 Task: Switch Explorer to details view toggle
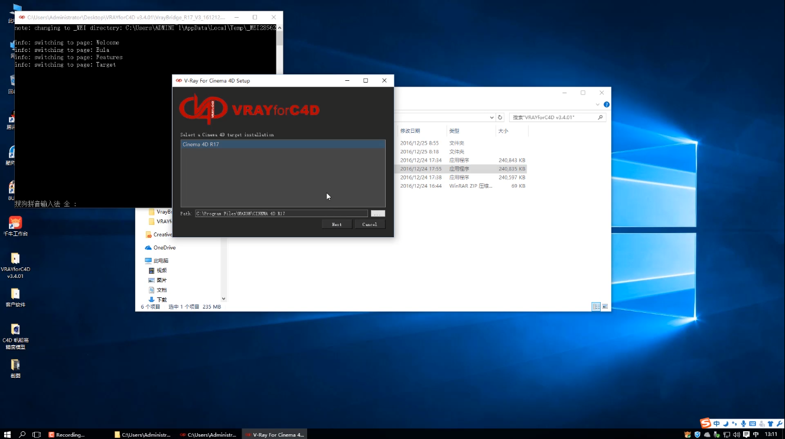tap(596, 307)
